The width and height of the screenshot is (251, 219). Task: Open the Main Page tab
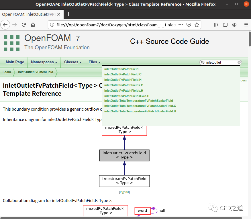(x=15, y=62)
